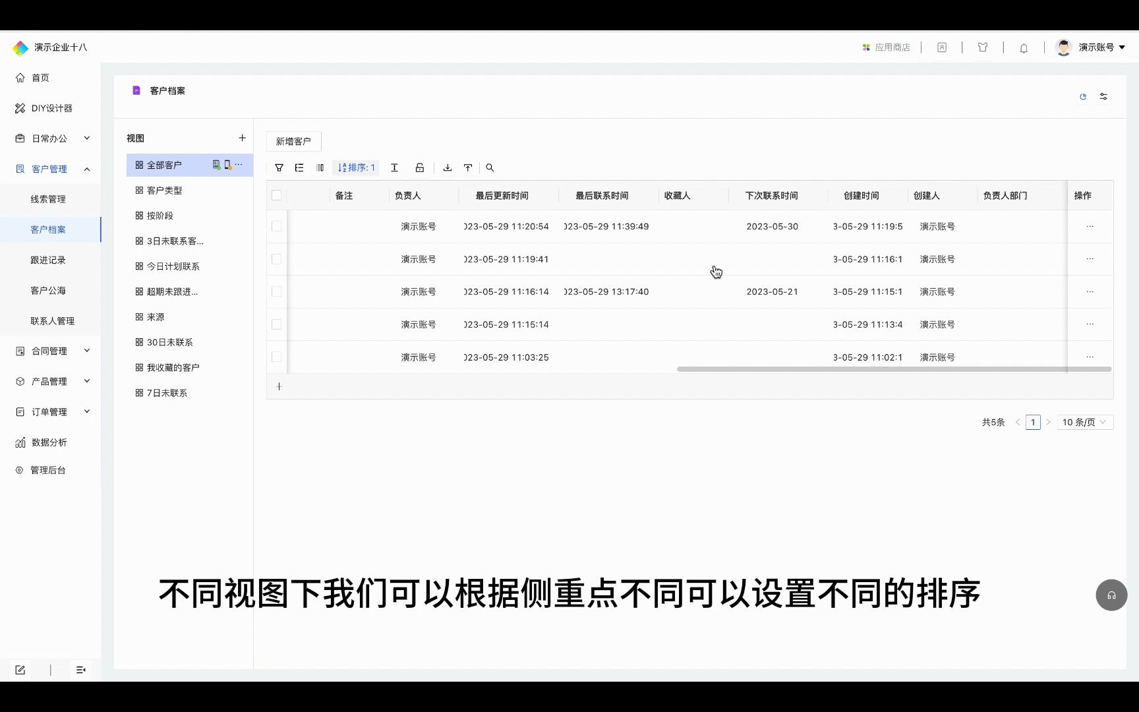This screenshot has height=712, width=1139.
Task: Open the row height adjustment icon
Action: 394,167
